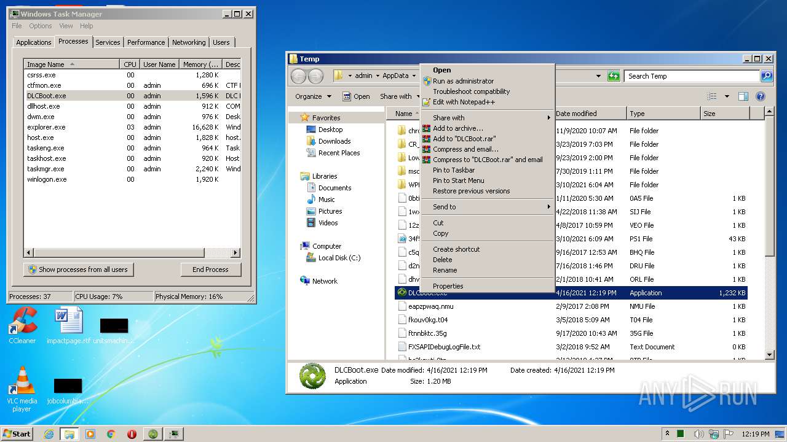Image resolution: width=787 pixels, height=442 pixels.
Task: Open Internet Explorer from taskbar
Action: (x=49, y=434)
